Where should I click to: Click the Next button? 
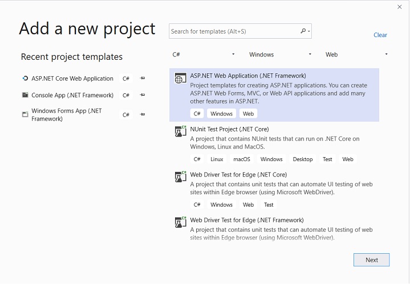click(371, 260)
